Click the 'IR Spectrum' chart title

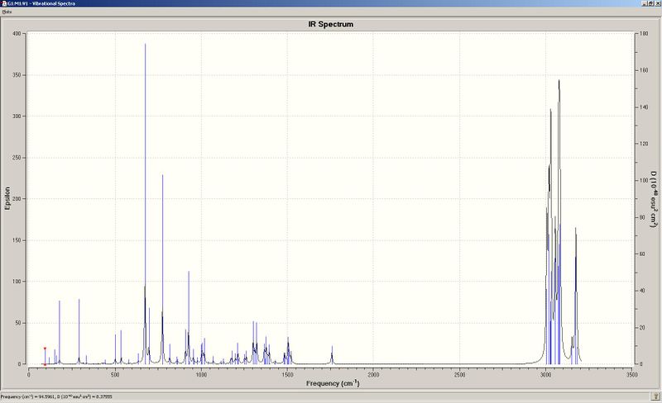tap(330, 24)
